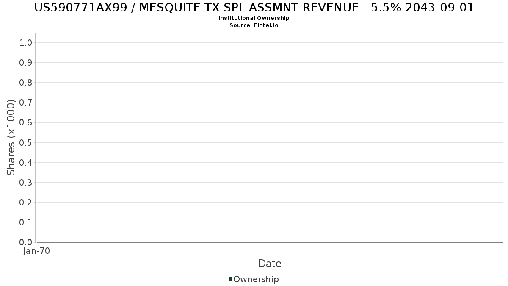This screenshot has height=286, width=508.
Task: Click the Source: Fintel.io text
Action: [254, 25]
